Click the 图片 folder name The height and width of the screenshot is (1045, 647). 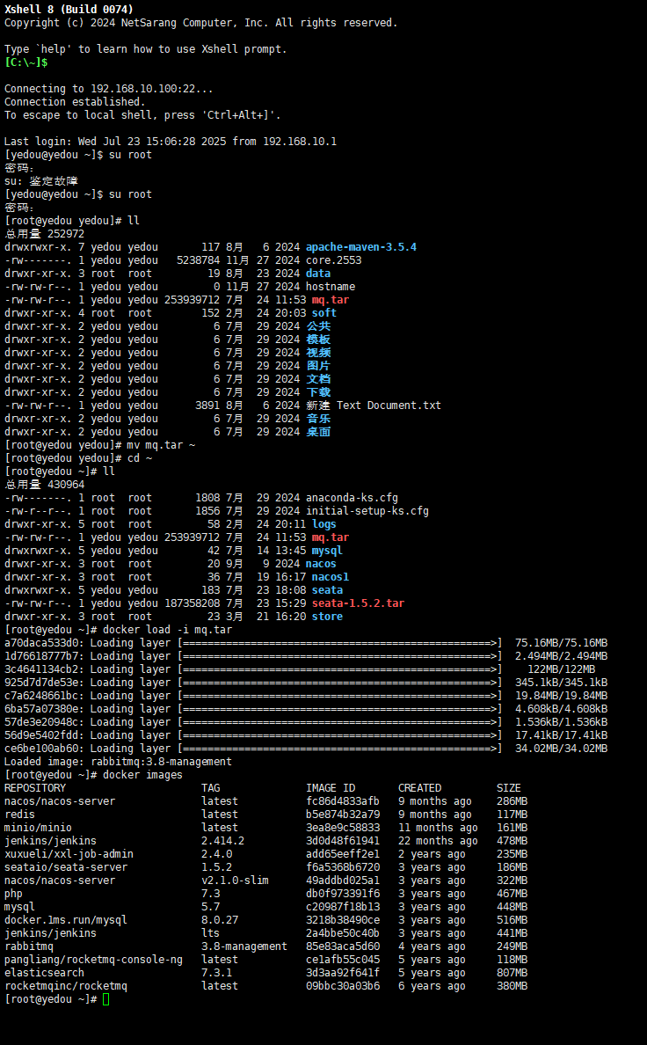(x=318, y=366)
